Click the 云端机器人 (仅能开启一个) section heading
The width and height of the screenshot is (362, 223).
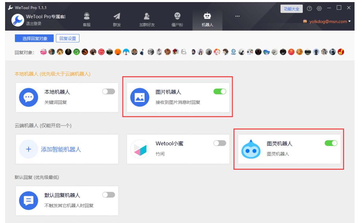coord(43,126)
